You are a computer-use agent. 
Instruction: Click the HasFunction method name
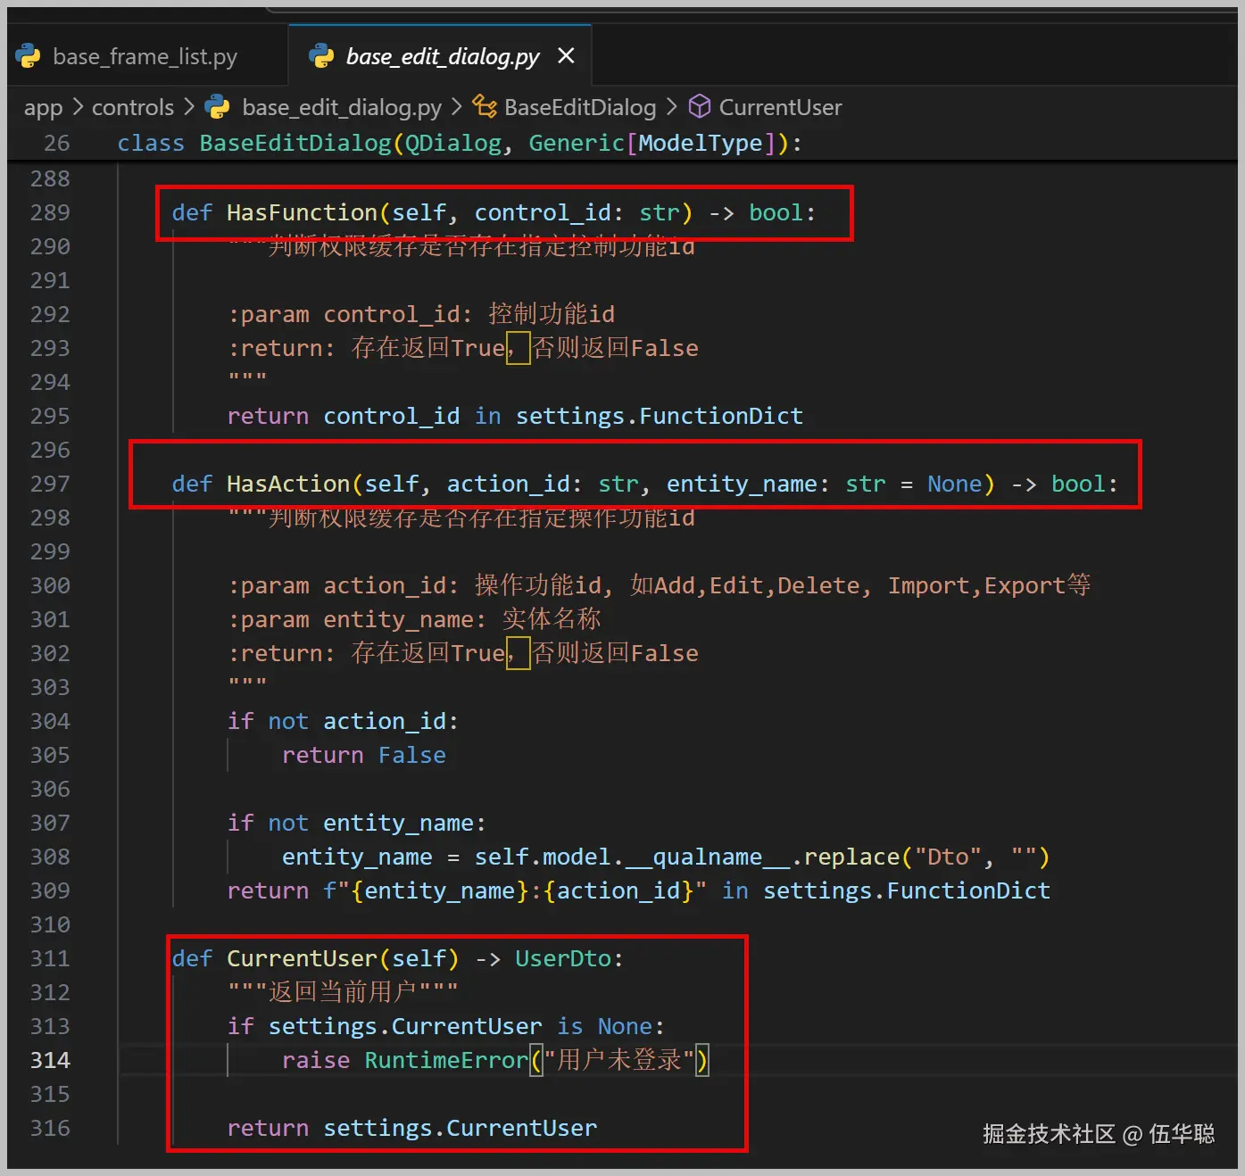[302, 212]
